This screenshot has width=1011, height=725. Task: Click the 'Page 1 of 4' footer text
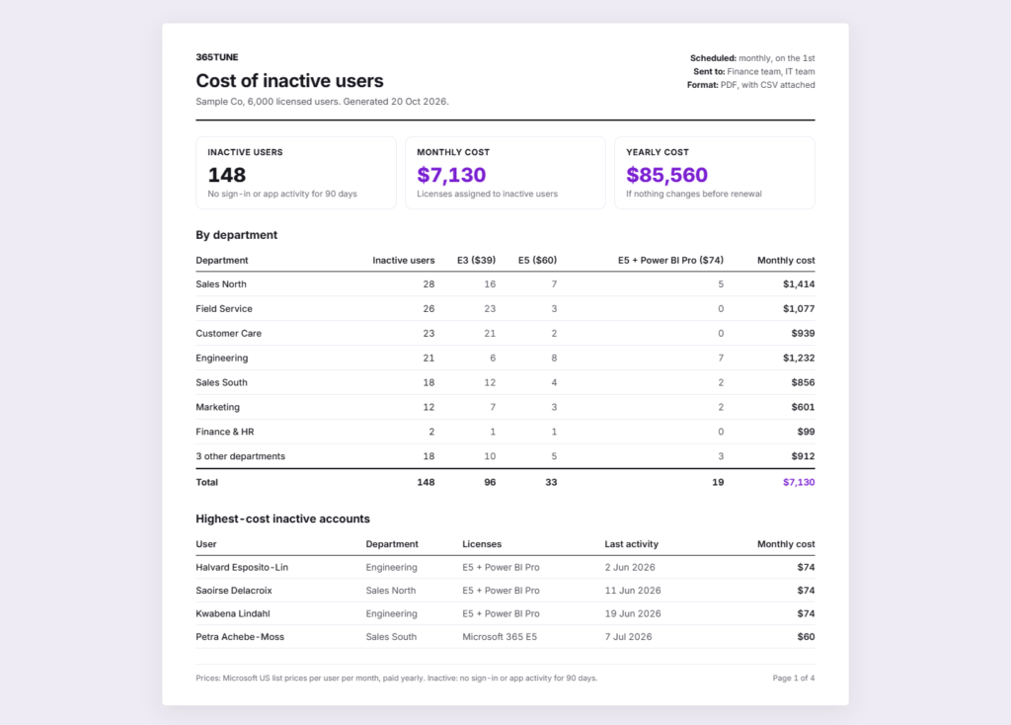[794, 679]
